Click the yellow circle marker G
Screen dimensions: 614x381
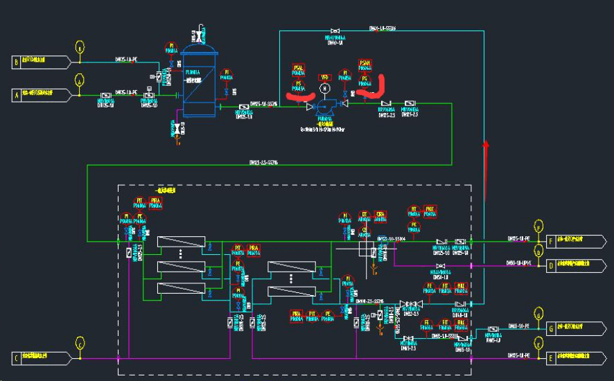(x=539, y=314)
